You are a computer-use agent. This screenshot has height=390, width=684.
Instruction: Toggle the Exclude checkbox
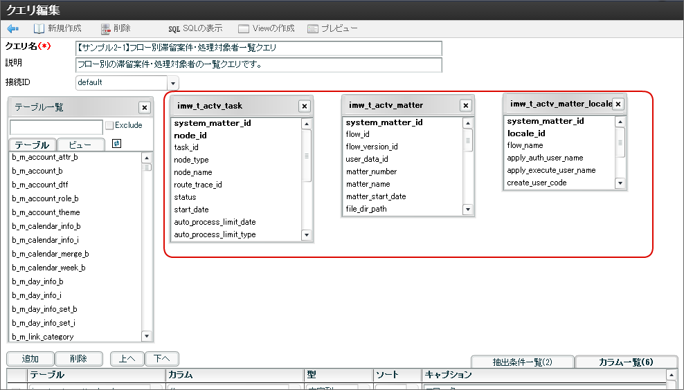click(109, 125)
